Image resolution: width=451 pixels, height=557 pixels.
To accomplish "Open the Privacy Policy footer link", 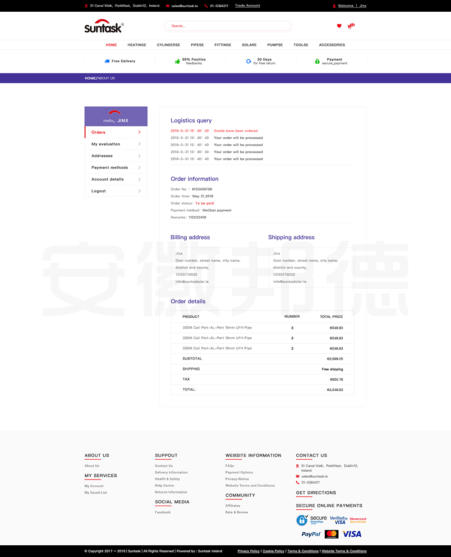I will pyautogui.click(x=249, y=551).
